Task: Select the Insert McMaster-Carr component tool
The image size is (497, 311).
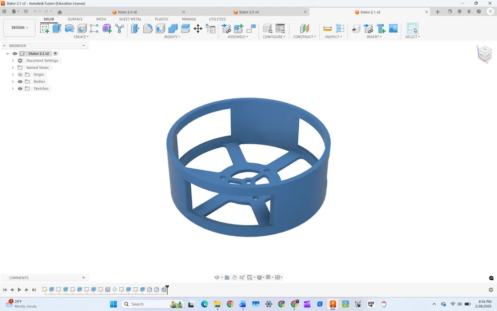Action: (381, 28)
